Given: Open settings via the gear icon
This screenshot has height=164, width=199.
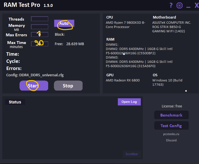Looking at the screenshot, I should pyautogui.click(x=180, y=5).
